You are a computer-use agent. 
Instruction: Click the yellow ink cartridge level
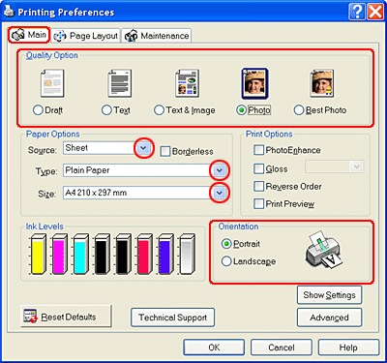(x=38, y=255)
